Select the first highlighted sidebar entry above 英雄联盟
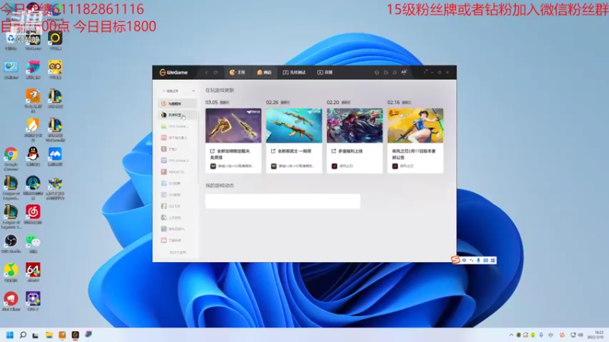Image resolution: width=609 pixels, height=342 pixels. pos(178,104)
